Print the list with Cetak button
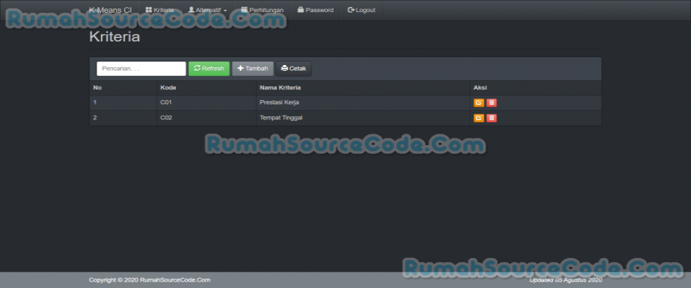 point(293,69)
